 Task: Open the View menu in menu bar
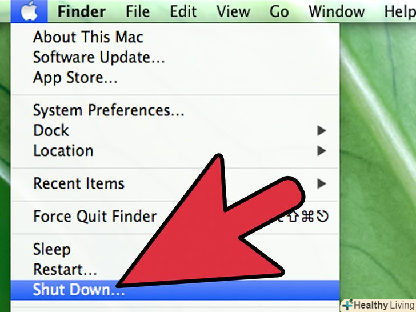click(233, 11)
